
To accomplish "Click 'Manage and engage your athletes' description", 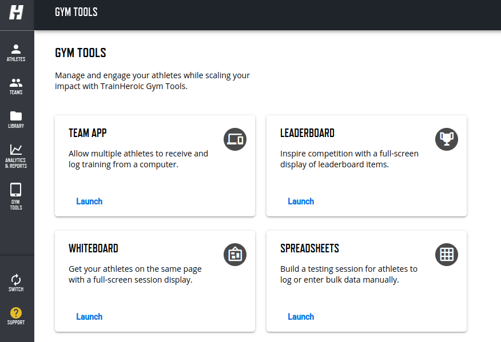I will coord(152,81).
